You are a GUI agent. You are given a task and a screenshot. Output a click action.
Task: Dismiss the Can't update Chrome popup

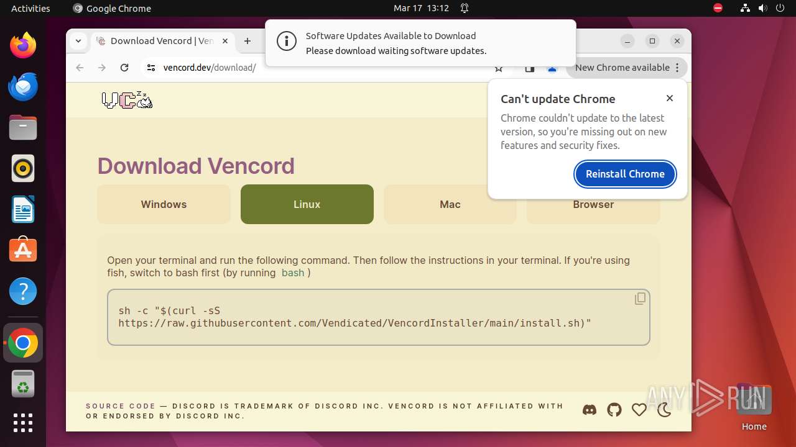670,98
